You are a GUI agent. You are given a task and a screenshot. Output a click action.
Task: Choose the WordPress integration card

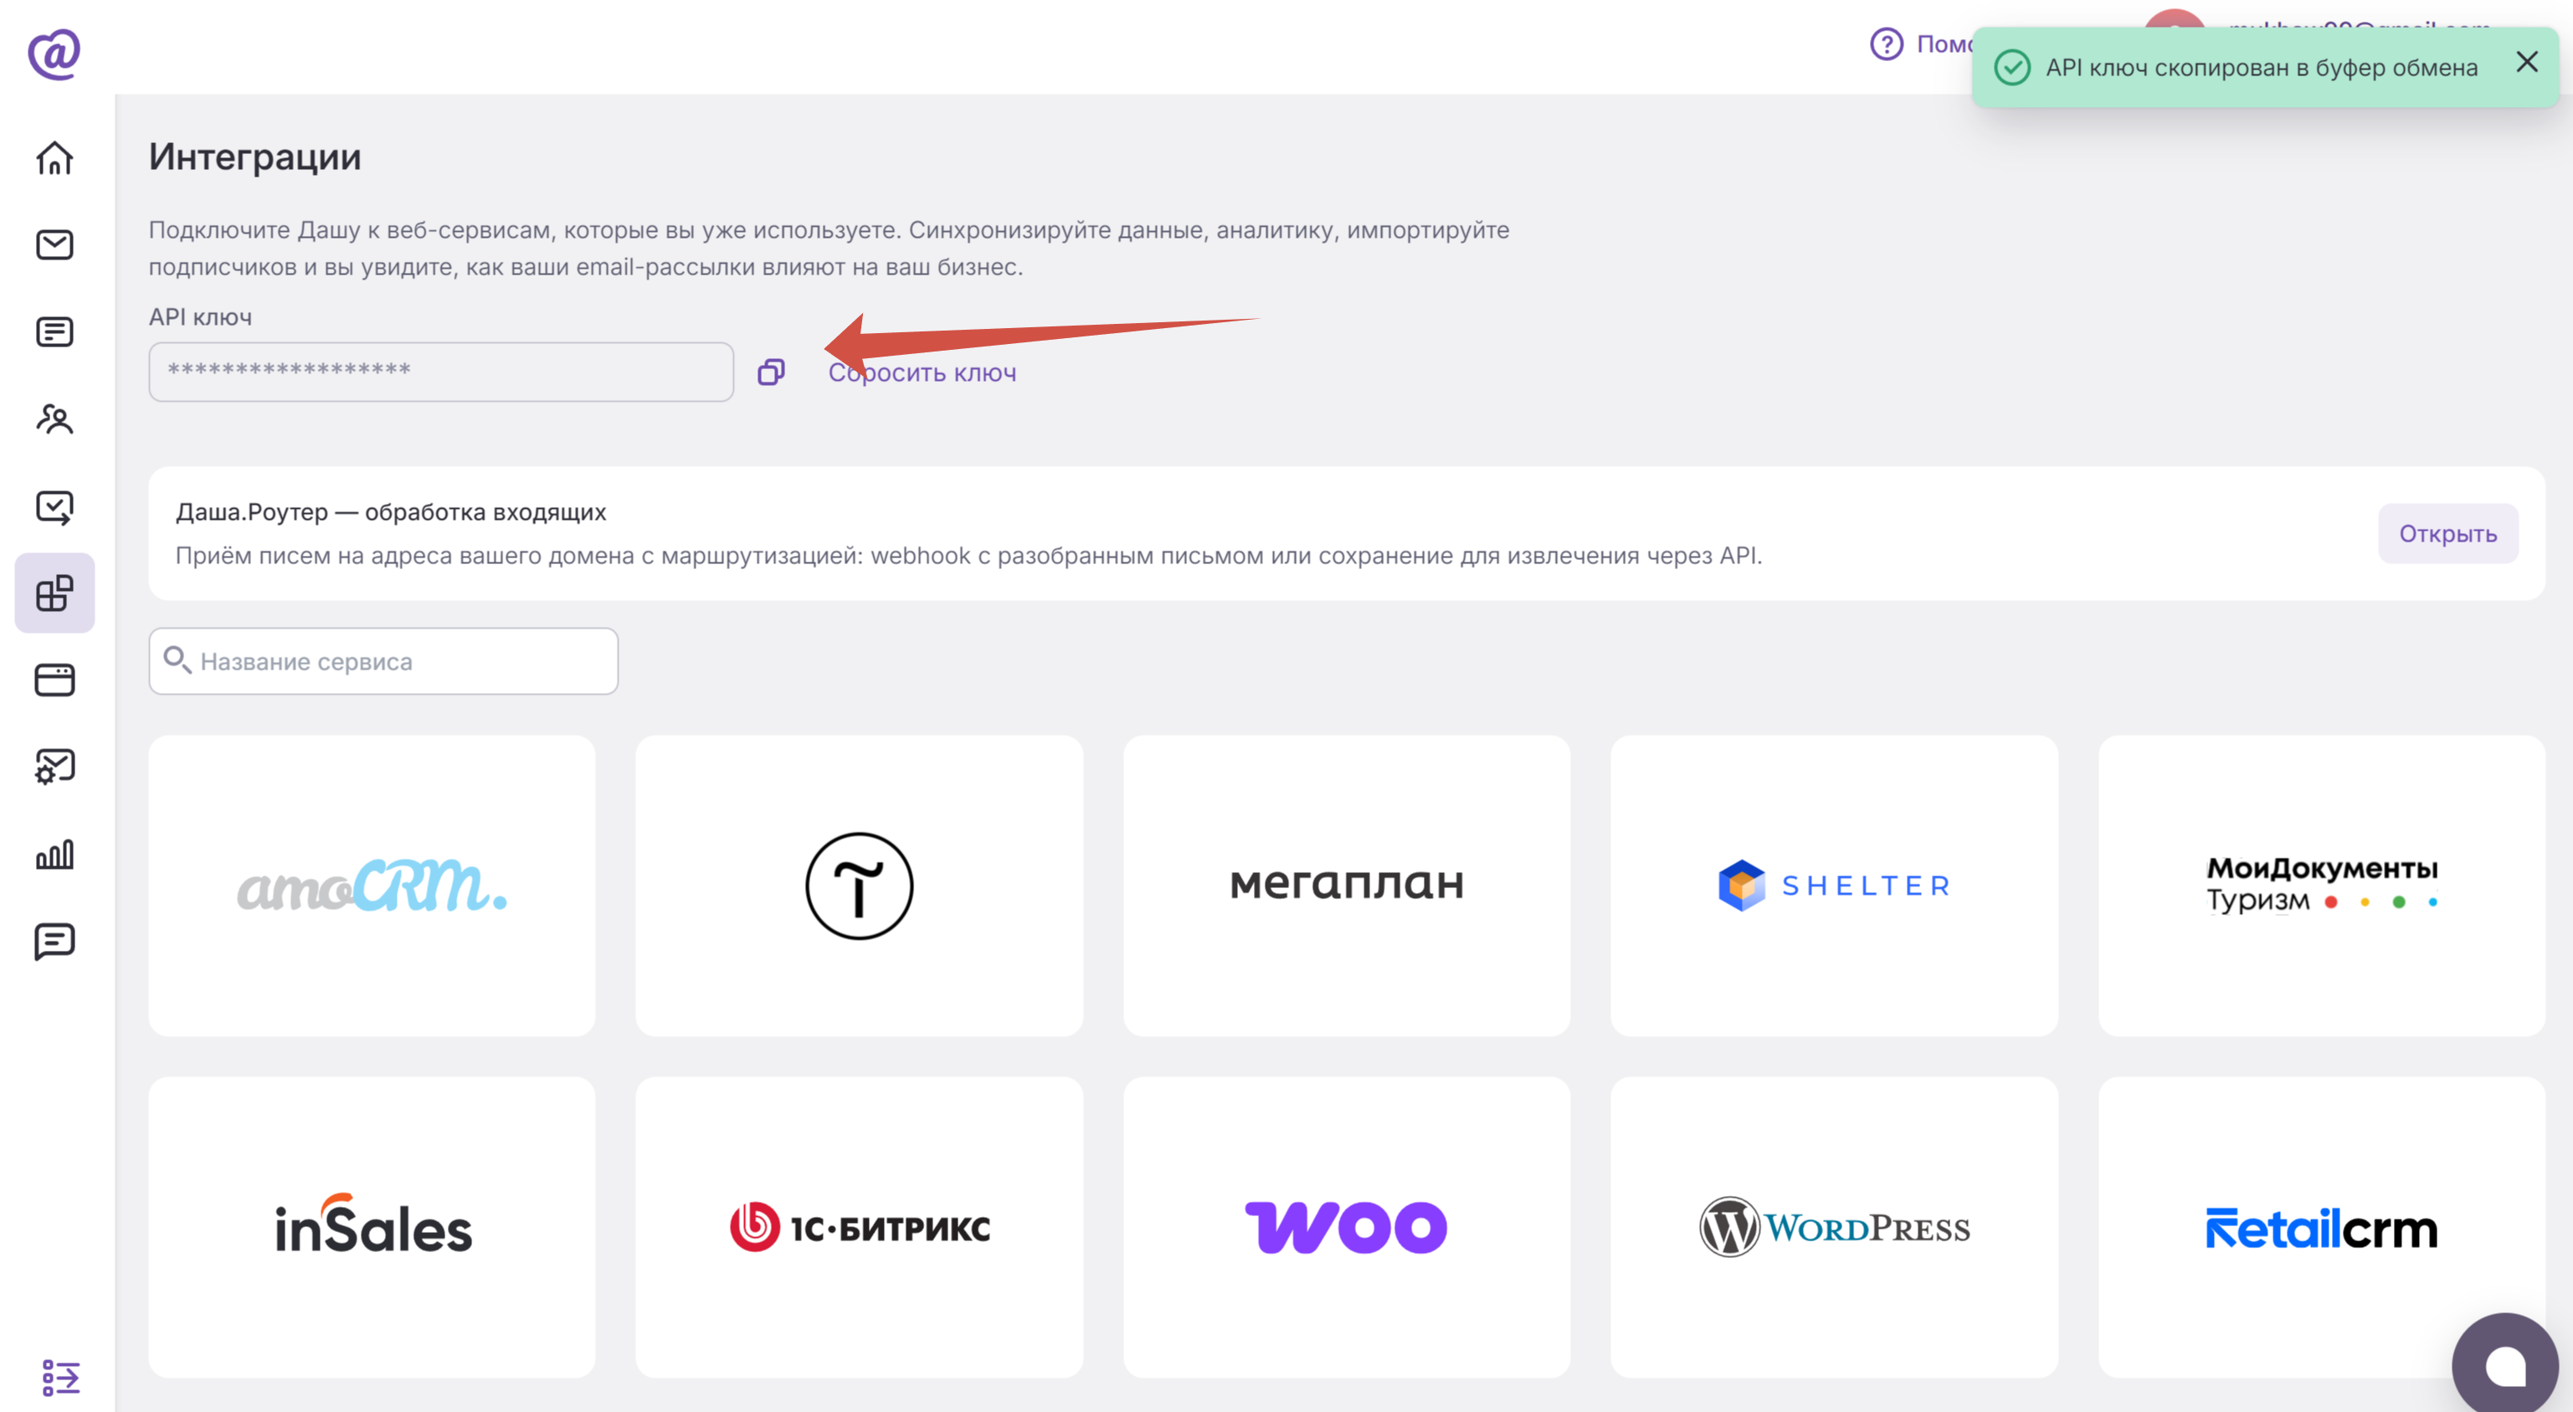pos(1834,1227)
